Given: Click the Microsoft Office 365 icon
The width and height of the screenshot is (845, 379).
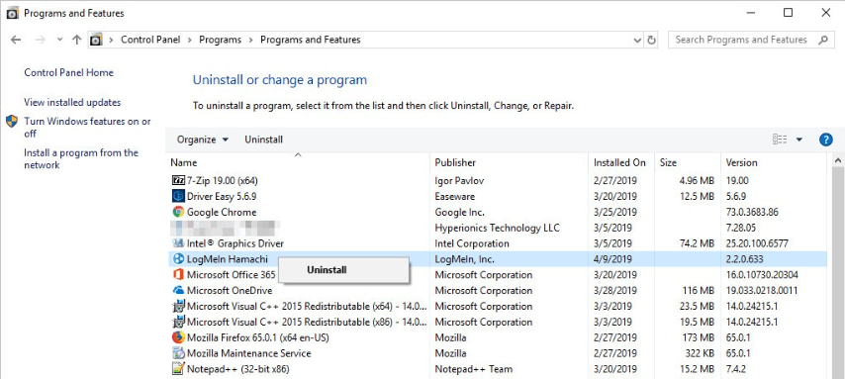Looking at the screenshot, I should click(x=178, y=275).
